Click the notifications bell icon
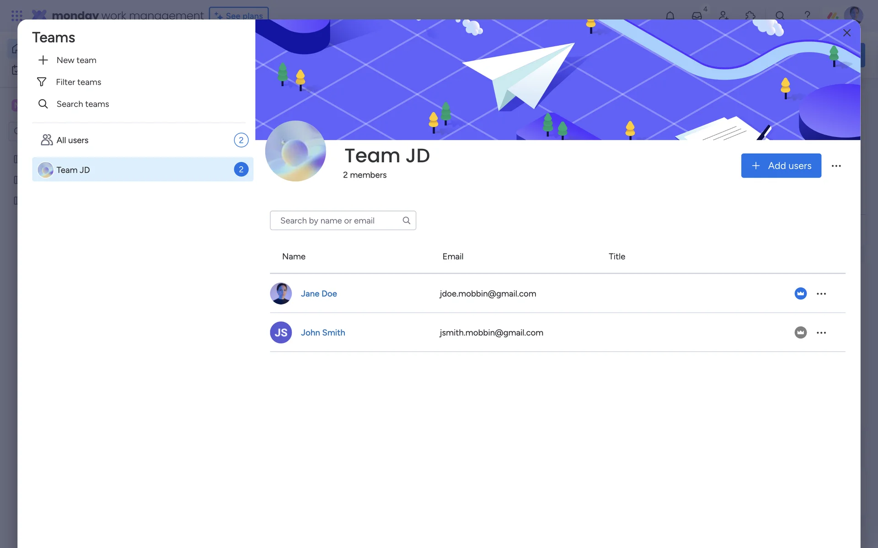Image resolution: width=878 pixels, height=548 pixels. 670,16
